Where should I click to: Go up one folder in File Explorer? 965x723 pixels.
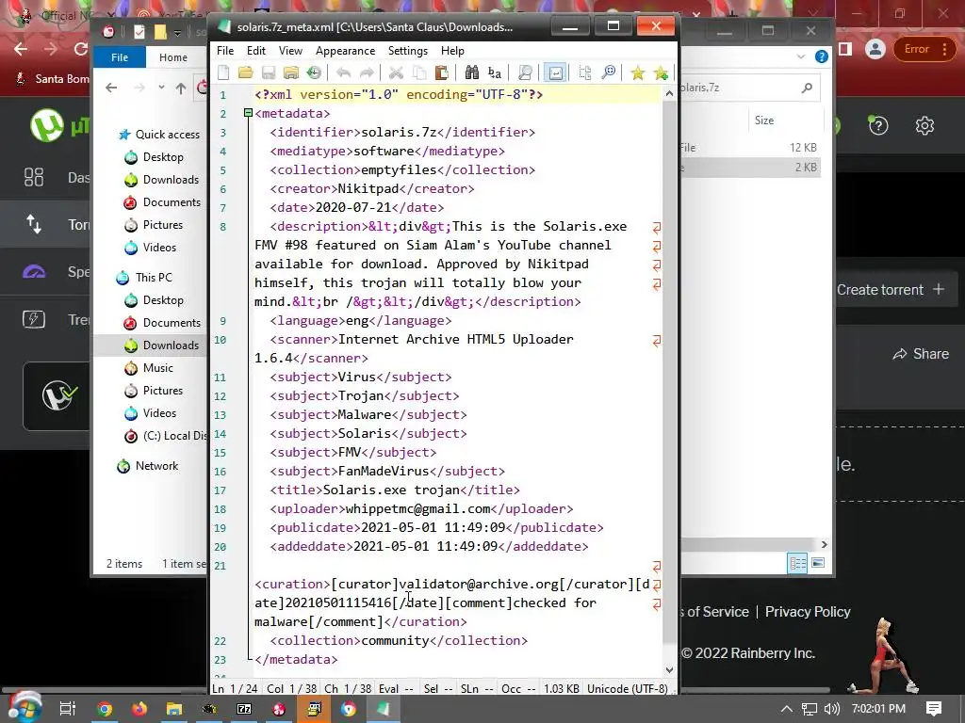180,88
